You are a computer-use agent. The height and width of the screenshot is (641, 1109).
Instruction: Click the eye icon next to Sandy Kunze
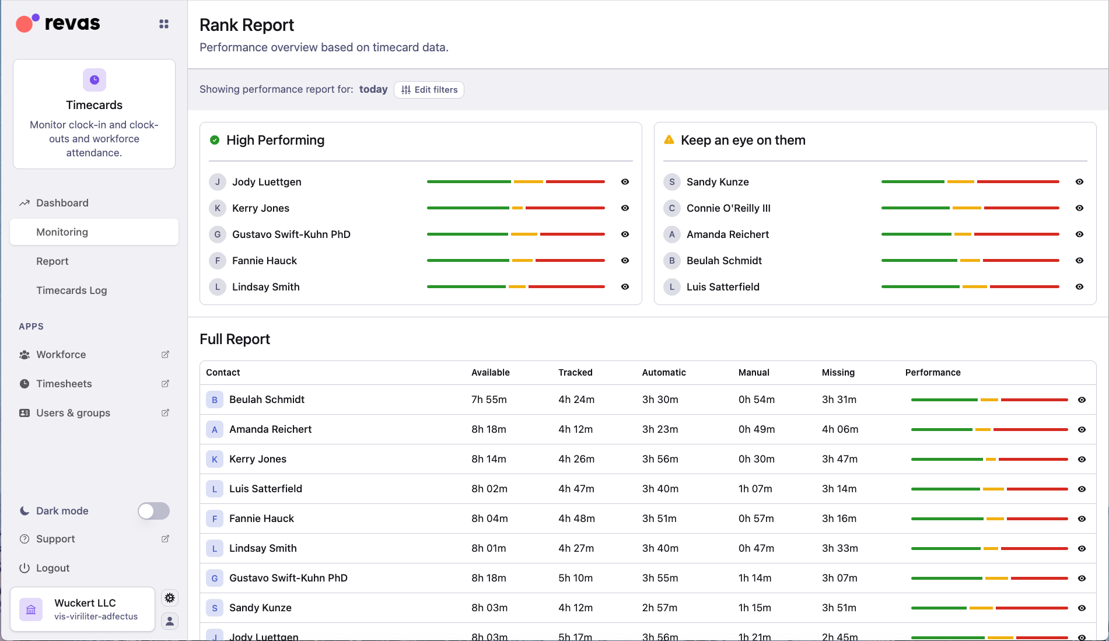(1079, 181)
